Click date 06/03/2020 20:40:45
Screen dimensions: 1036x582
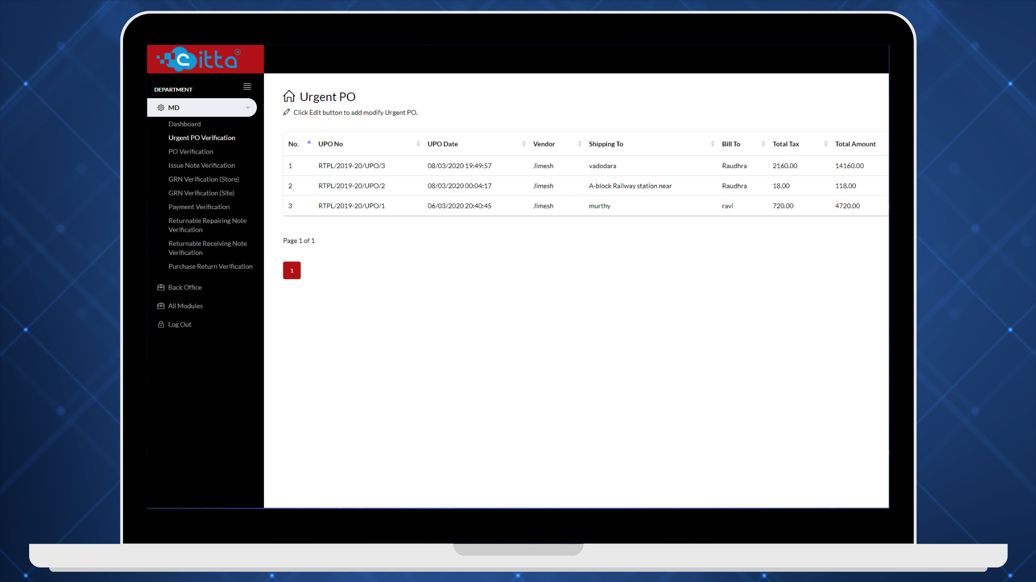(x=459, y=206)
